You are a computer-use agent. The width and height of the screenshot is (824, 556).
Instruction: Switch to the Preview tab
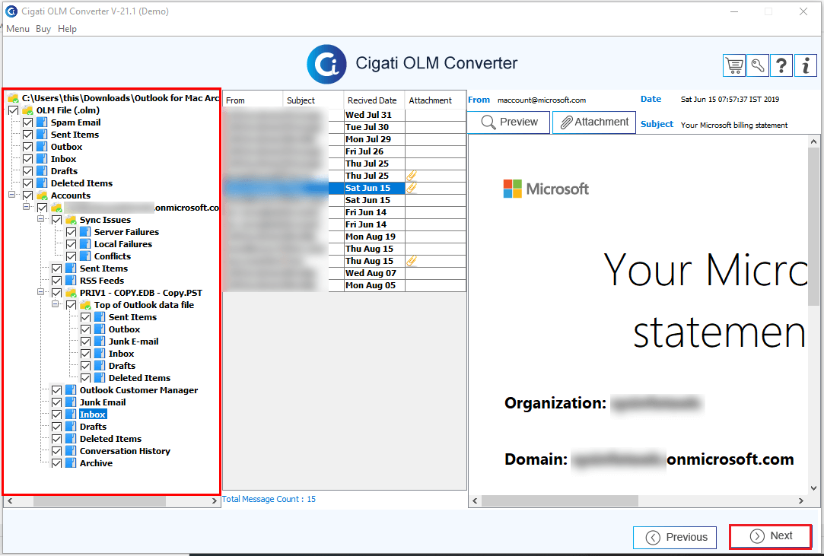click(508, 122)
